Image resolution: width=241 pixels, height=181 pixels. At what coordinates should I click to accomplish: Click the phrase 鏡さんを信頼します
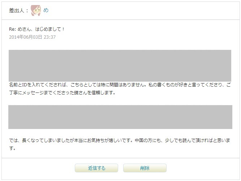(94, 93)
